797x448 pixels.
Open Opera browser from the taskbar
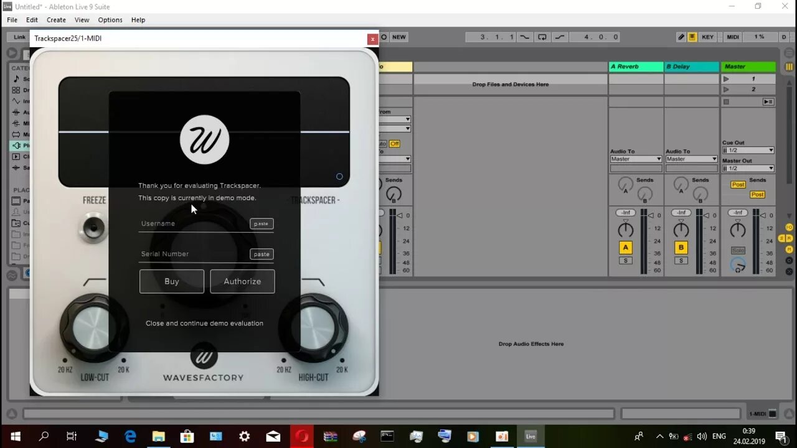click(302, 436)
